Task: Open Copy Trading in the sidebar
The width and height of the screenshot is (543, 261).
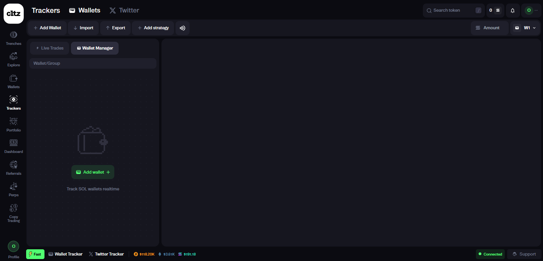Action: click(14, 213)
